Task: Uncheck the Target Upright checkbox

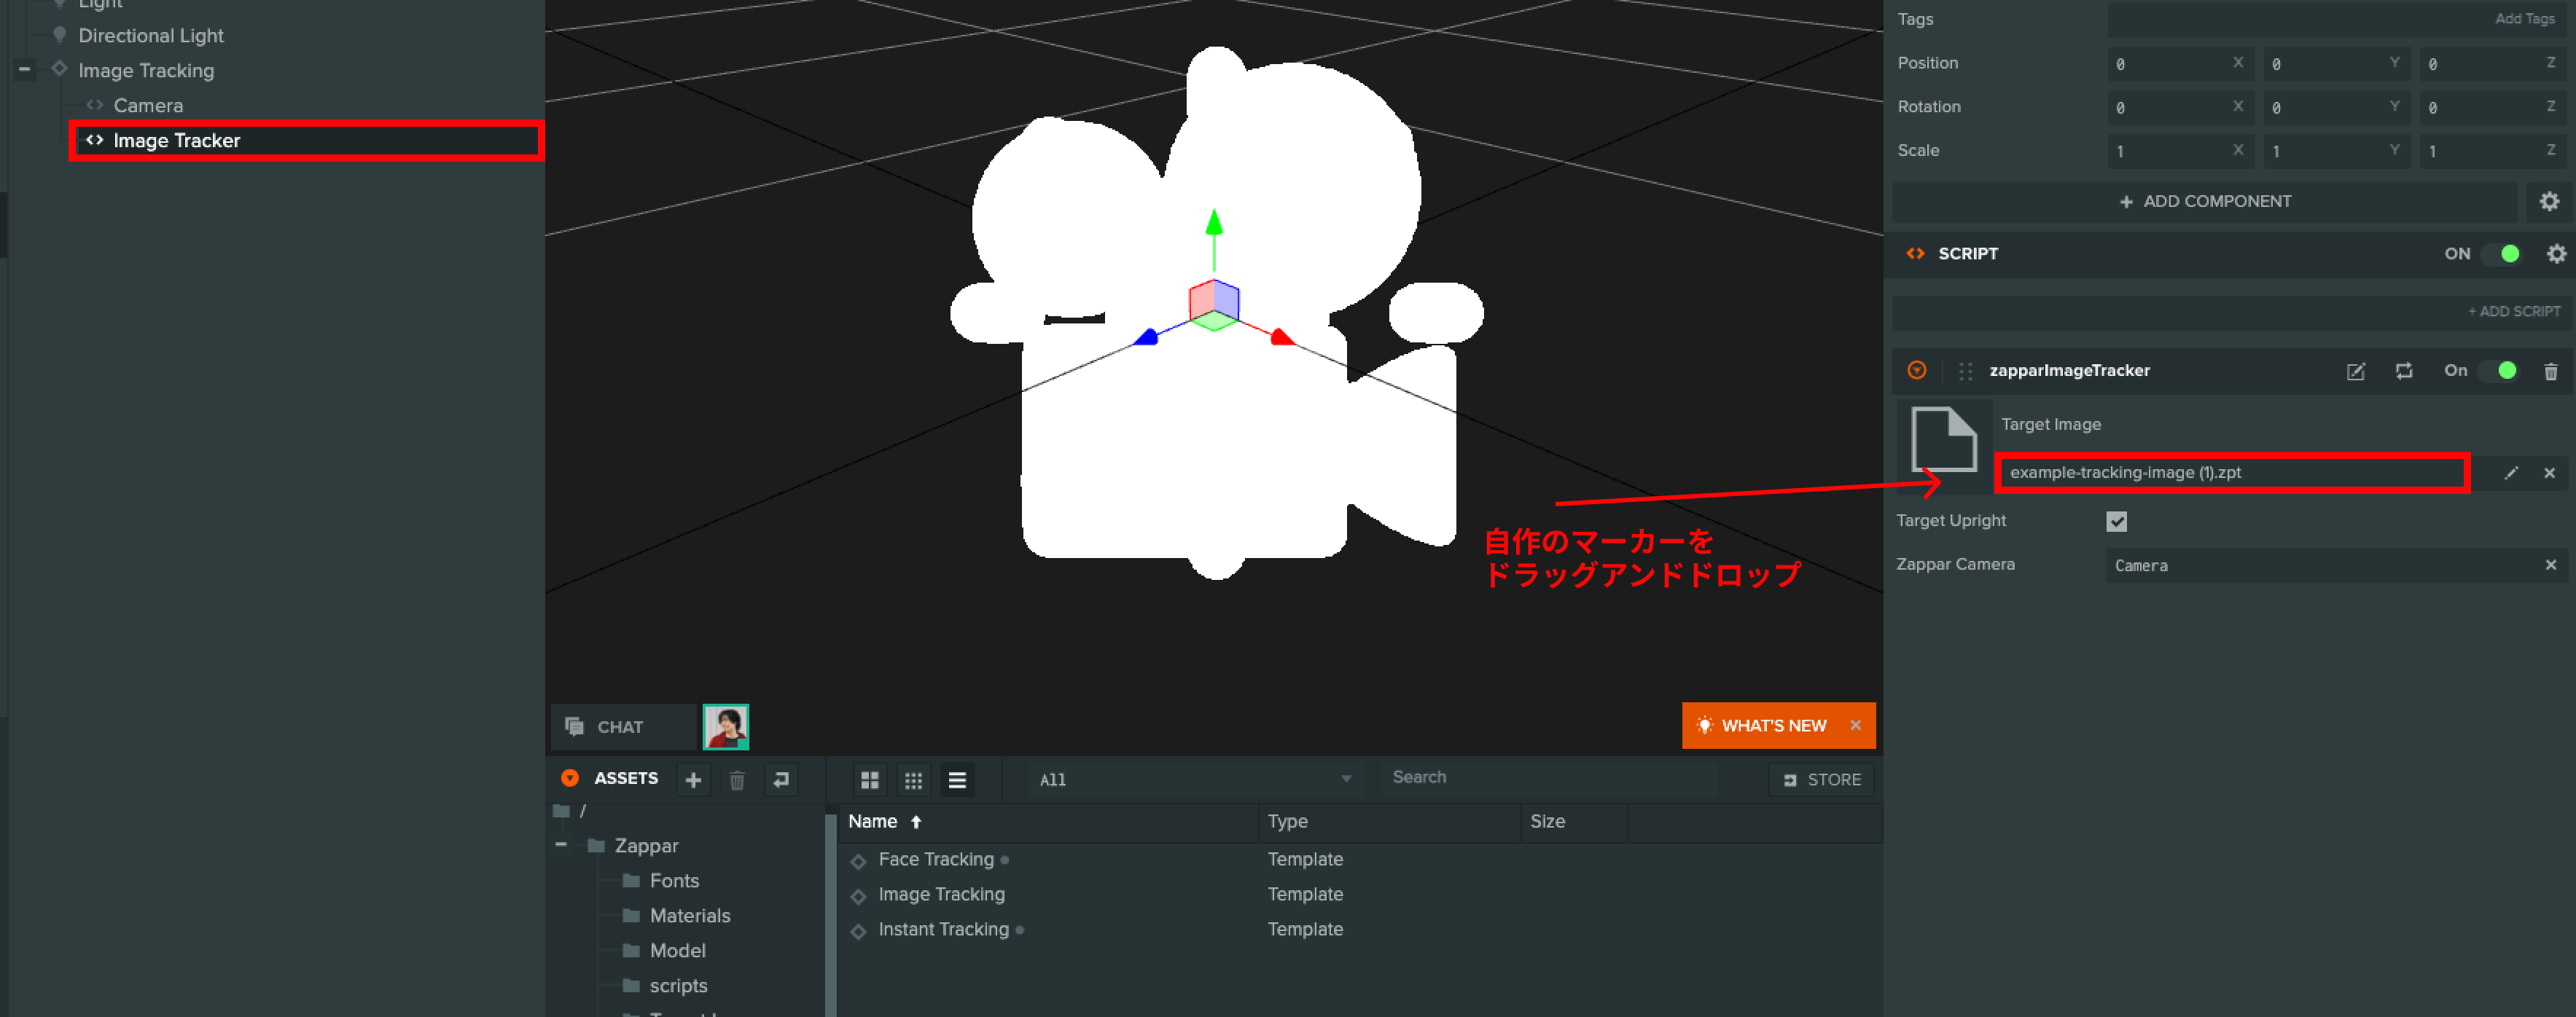Action: 2116,520
